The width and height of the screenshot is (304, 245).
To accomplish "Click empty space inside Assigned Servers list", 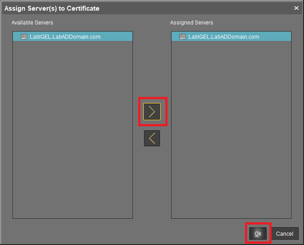I will point(231,133).
